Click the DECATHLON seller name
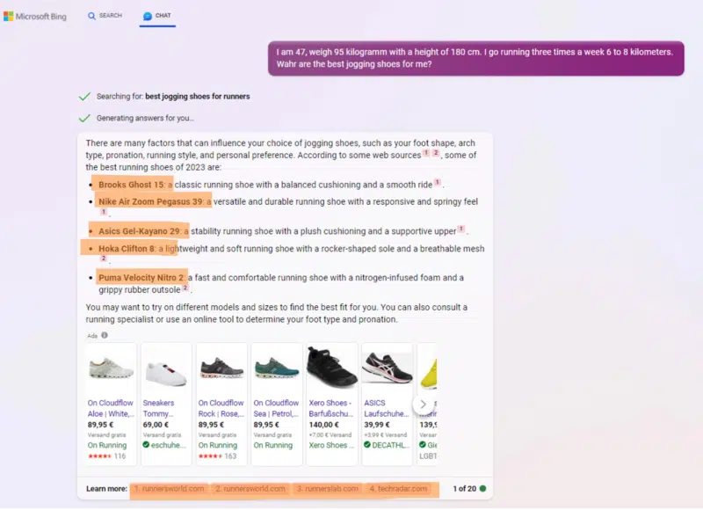The image size is (703, 510). [390, 445]
